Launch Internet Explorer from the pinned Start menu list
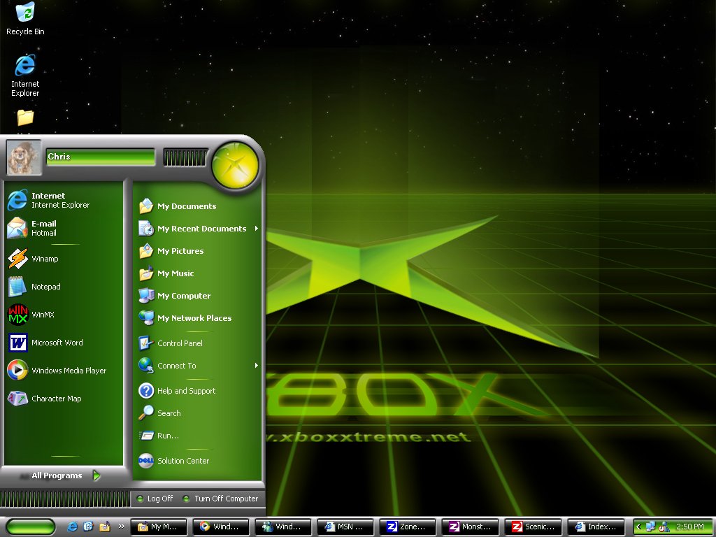Viewport: 716px width, 537px height. tap(64, 200)
